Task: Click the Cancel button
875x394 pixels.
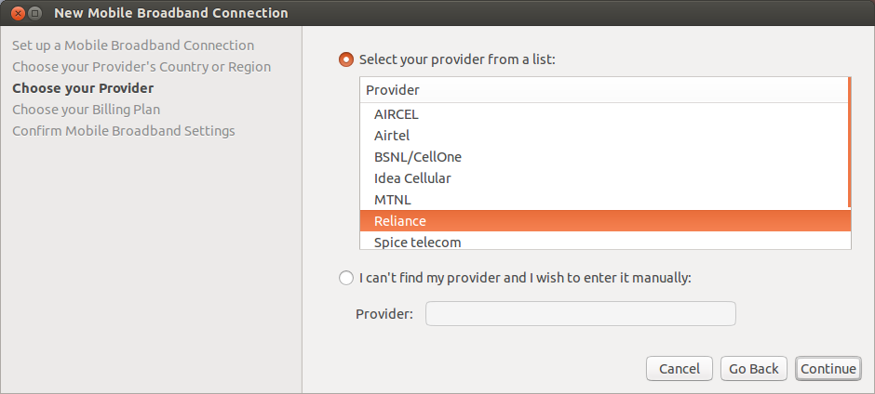Action: [x=680, y=369]
